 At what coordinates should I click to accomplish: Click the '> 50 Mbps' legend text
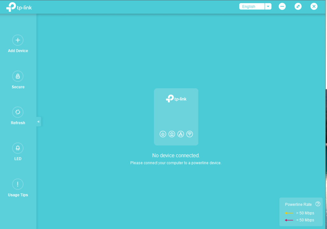tap(305, 213)
